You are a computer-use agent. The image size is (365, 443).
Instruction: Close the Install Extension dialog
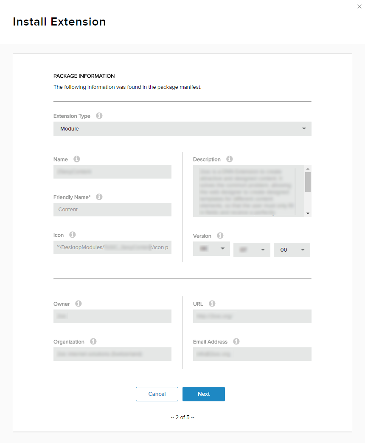[x=359, y=6]
